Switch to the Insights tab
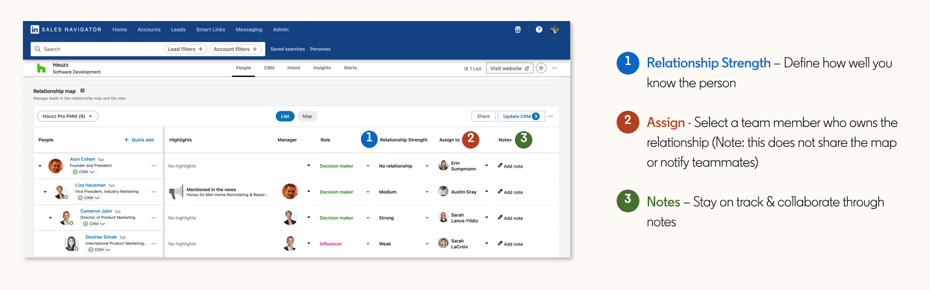This screenshot has height=290, width=930. pyautogui.click(x=322, y=68)
